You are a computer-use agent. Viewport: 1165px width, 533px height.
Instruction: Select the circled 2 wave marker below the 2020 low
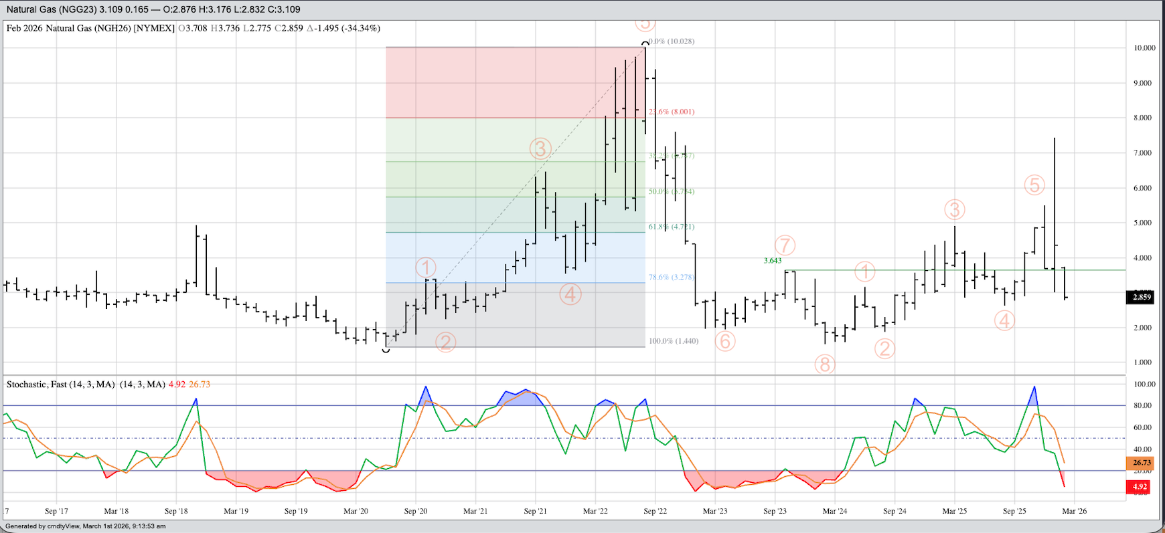click(x=445, y=342)
